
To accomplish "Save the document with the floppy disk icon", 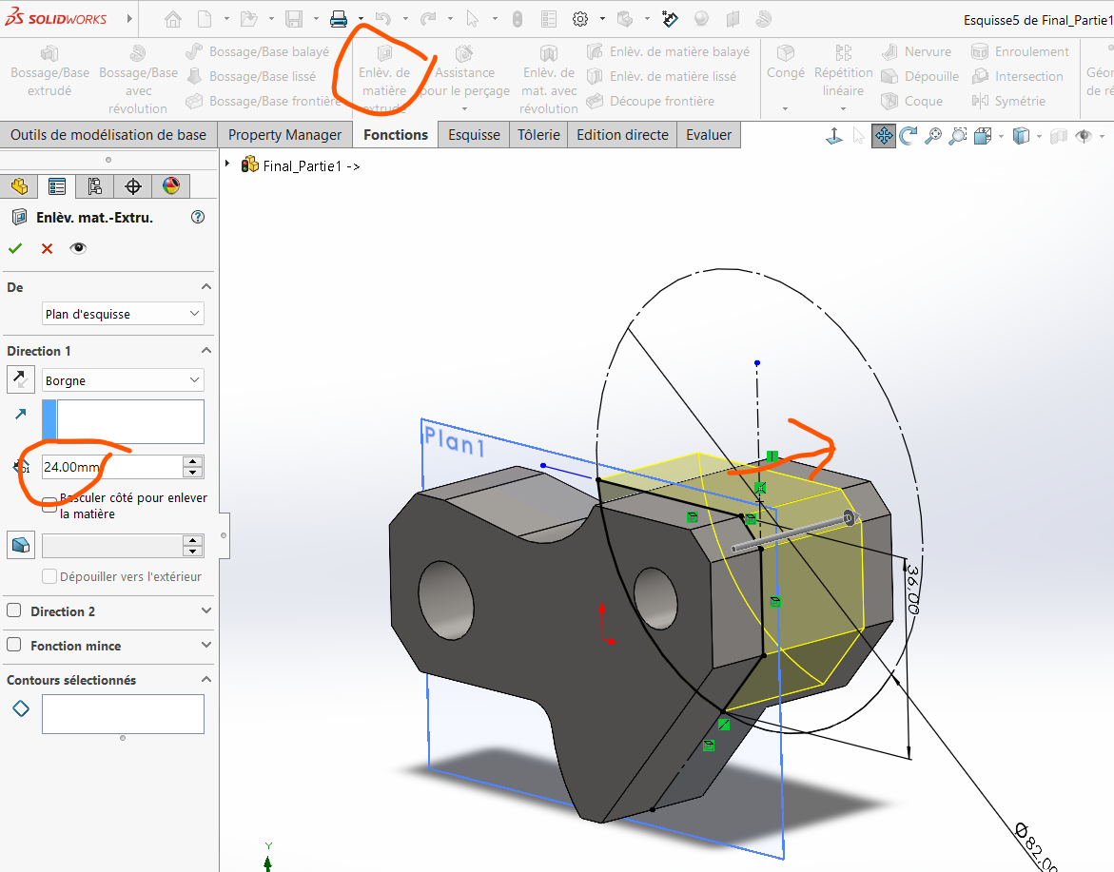I will pos(294,19).
